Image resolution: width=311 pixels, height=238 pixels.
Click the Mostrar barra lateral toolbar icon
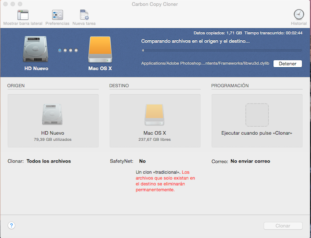pyautogui.click(x=22, y=15)
